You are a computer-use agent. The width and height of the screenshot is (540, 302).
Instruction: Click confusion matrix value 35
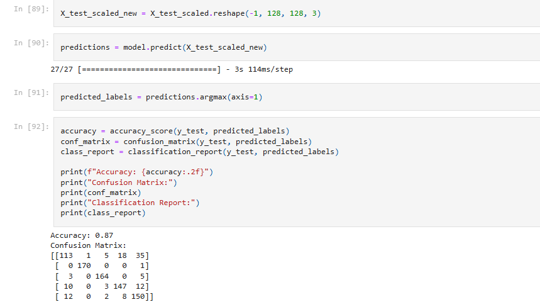coord(140,256)
